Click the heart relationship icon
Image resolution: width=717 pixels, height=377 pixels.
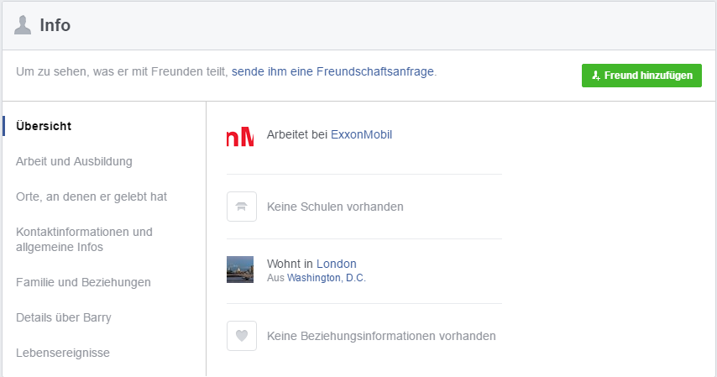[242, 336]
